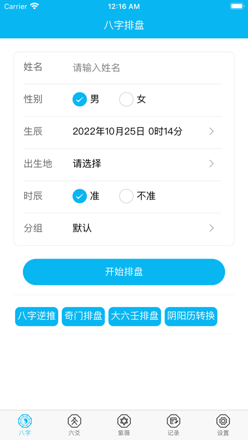Select 女 gender radio button
Image resolution: width=248 pixels, height=440 pixels.
(126, 99)
